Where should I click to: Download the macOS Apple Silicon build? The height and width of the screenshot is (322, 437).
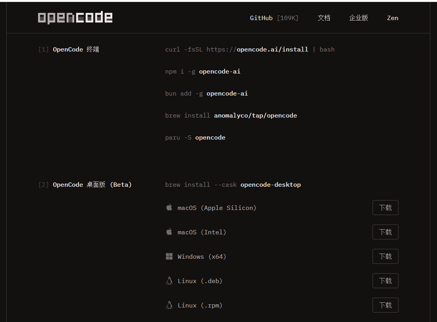[385, 208]
